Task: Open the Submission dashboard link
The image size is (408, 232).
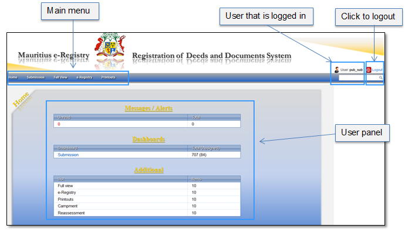Action: click(x=68, y=155)
